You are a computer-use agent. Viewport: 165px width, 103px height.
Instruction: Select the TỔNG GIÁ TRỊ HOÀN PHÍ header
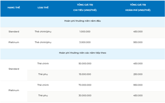click(138, 7)
